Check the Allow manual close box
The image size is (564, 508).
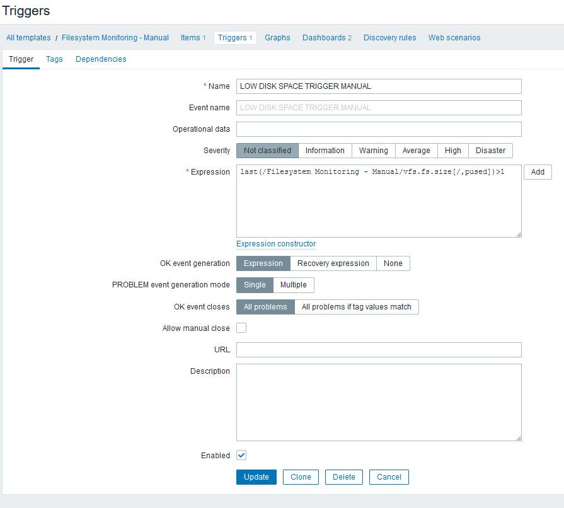pyautogui.click(x=241, y=328)
